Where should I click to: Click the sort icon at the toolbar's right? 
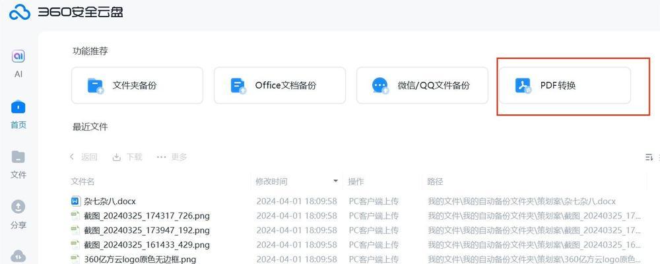click(x=649, y=157)
